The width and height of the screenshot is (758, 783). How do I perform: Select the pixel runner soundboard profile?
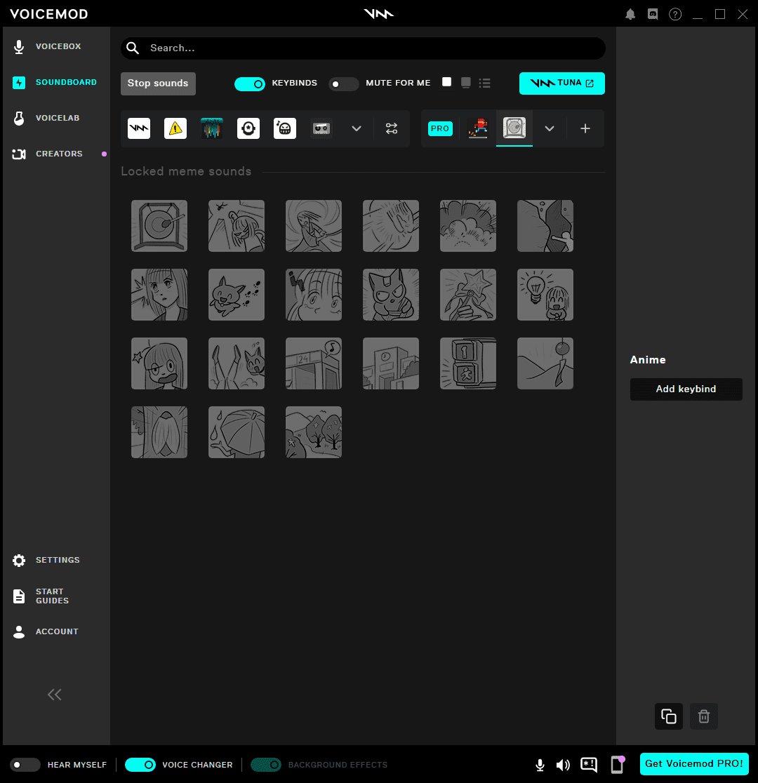(x=478, y=128)
